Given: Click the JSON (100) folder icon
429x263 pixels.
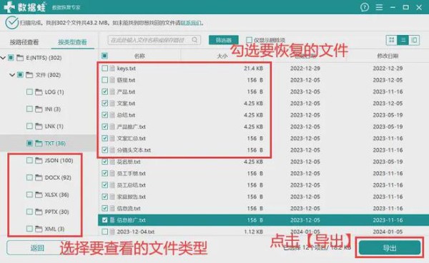Looking at the screenshot, I should [39, 160].
